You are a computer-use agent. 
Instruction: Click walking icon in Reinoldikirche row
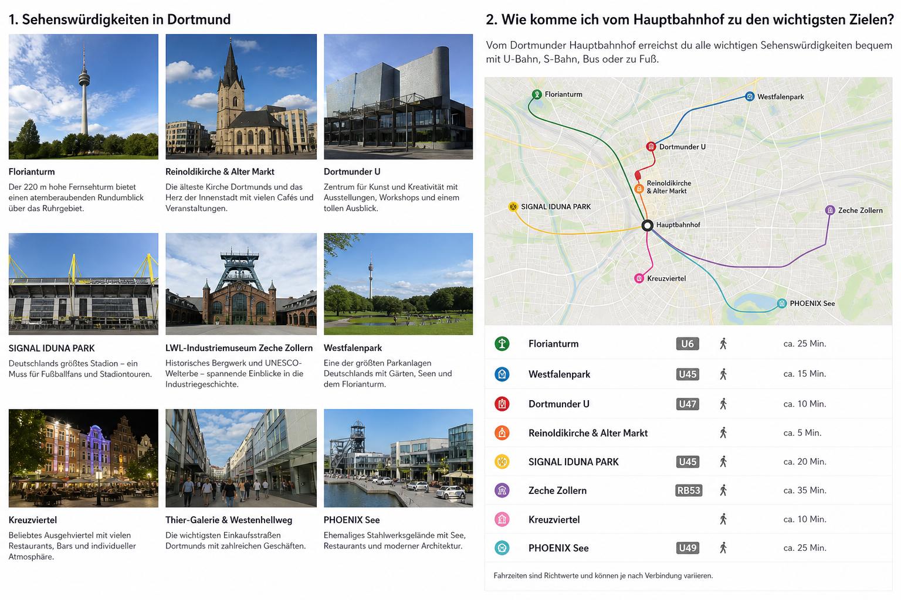(x=723, y=433)
